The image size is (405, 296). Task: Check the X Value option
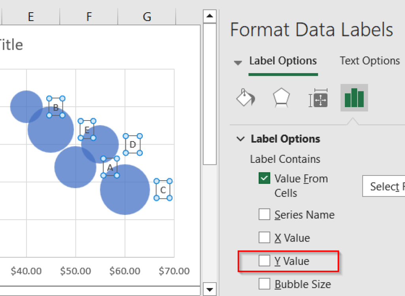[264, 238]
